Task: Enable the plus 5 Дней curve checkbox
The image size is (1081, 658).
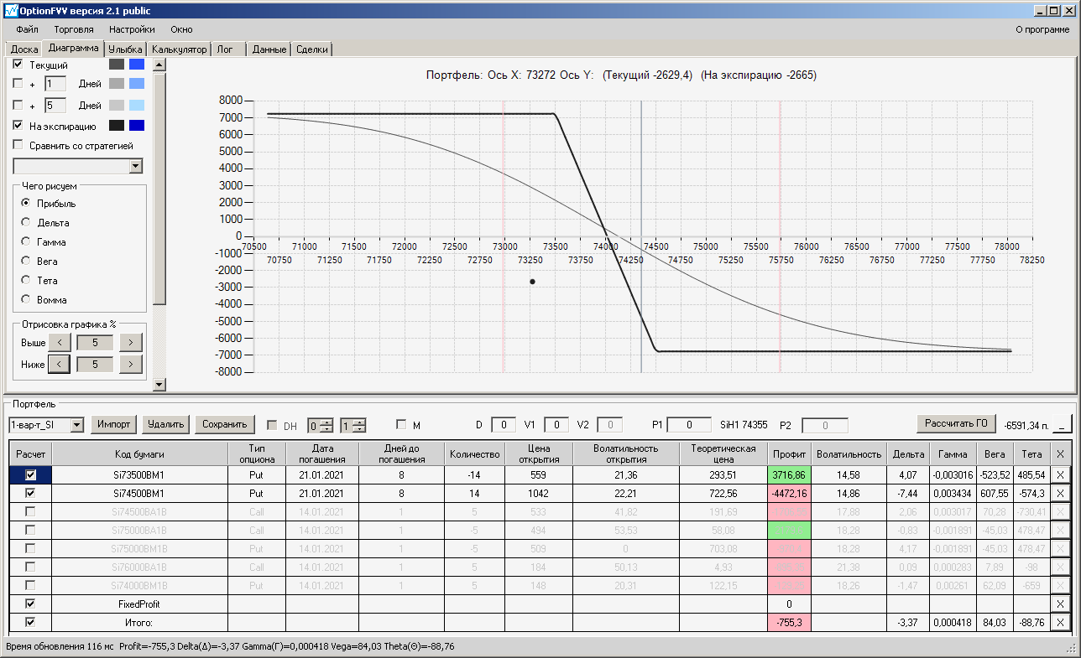Action: [18, 106]
